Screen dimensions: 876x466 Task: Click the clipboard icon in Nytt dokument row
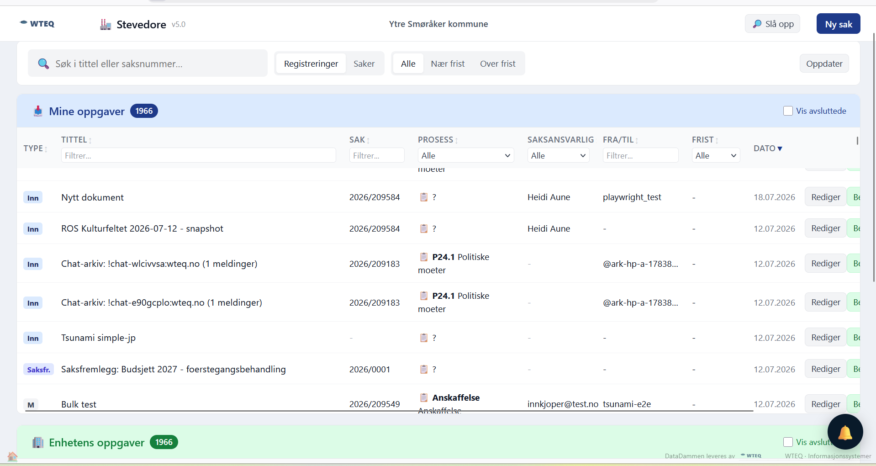[x=424, y=197]
